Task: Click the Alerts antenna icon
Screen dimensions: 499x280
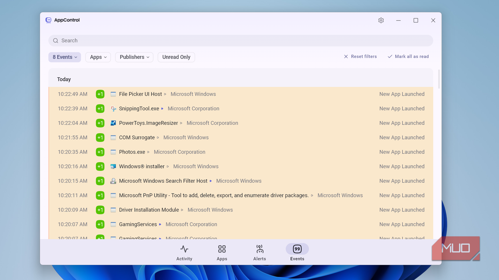Action: 259,249
